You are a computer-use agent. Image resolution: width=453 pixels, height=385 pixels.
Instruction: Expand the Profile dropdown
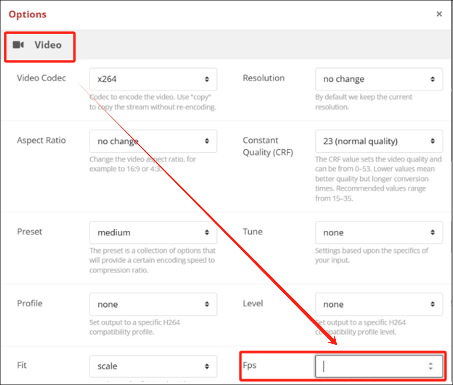pos(153,305)
